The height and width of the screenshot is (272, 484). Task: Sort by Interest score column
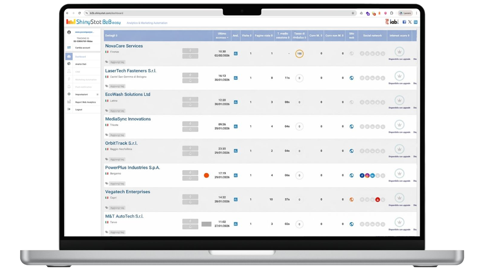pos(399,35)
